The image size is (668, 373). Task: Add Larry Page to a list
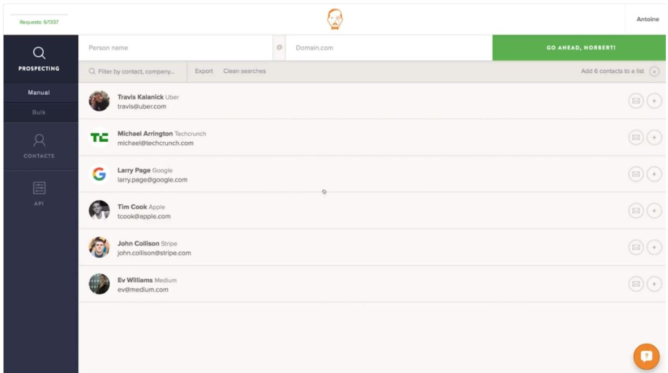click(654, 174)
